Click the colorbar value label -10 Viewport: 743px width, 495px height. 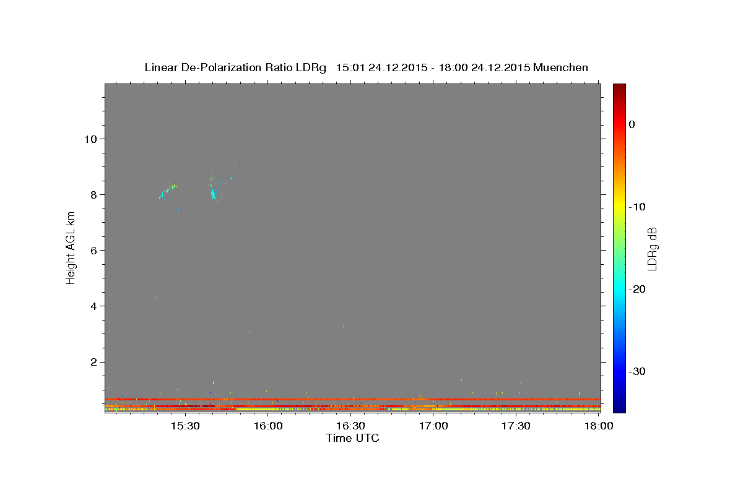[x=638, y=207]
